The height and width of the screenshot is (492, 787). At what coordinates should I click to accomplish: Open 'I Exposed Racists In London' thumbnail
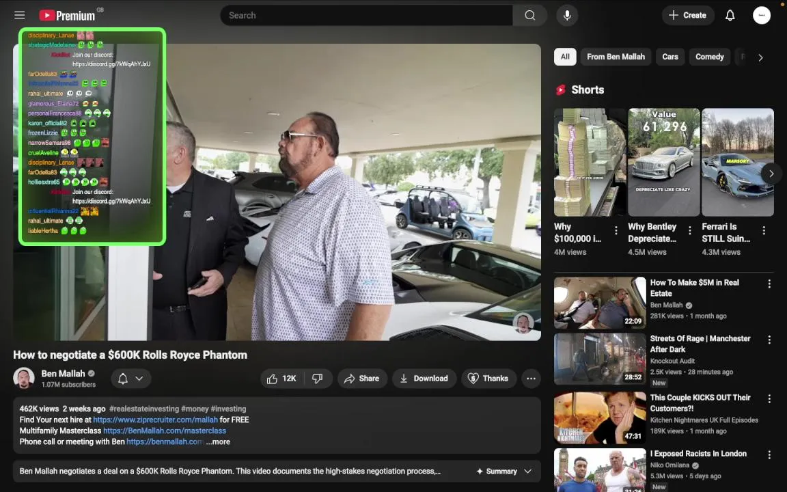click(600, 470)
